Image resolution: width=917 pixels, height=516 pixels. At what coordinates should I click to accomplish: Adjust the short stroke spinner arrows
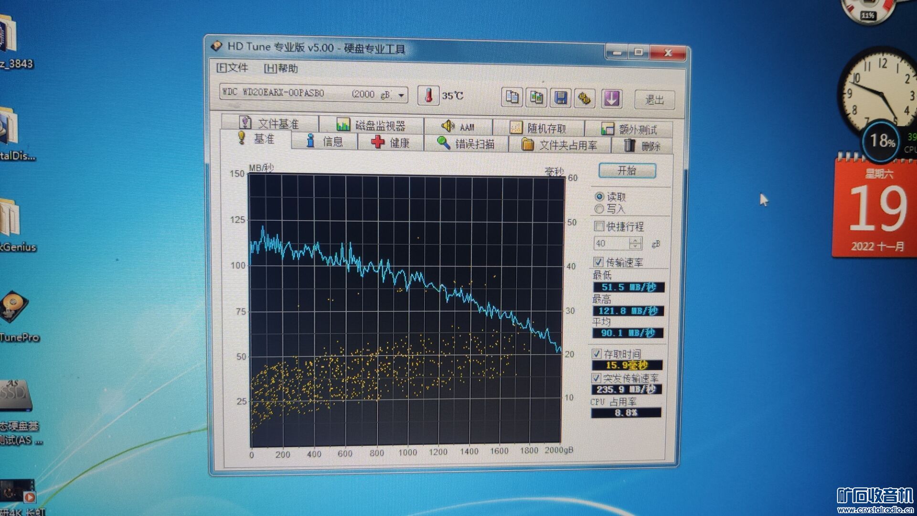pyautogui.click(x=636, y=243)
